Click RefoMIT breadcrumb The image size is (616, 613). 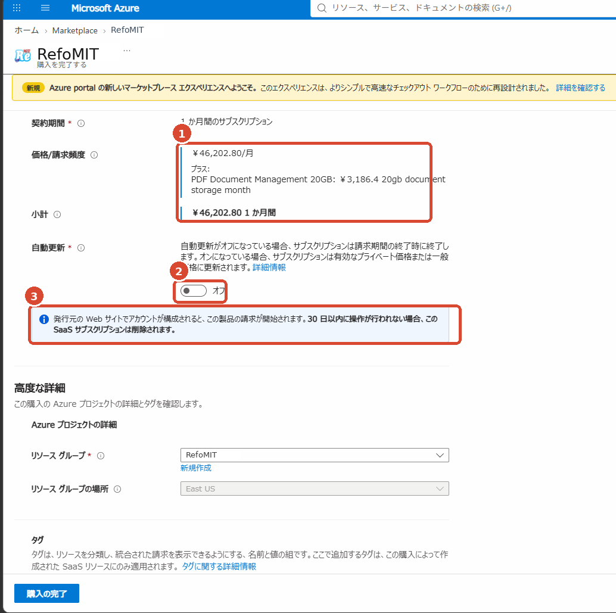(x=127, y=30)
